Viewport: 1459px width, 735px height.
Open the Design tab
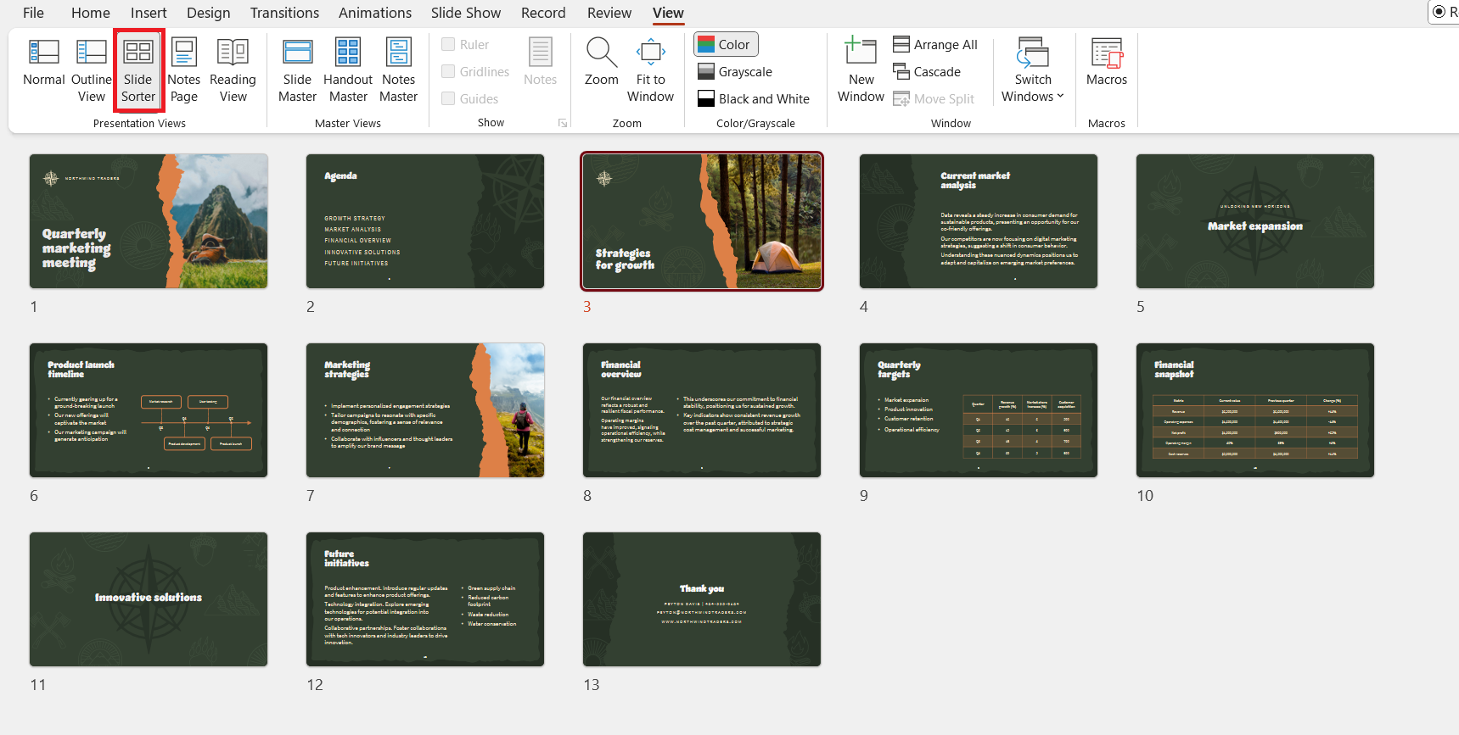click(x=209, y=13)
